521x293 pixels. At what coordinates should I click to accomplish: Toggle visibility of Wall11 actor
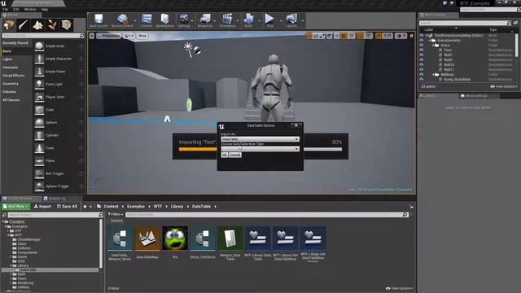pos(422,69)
